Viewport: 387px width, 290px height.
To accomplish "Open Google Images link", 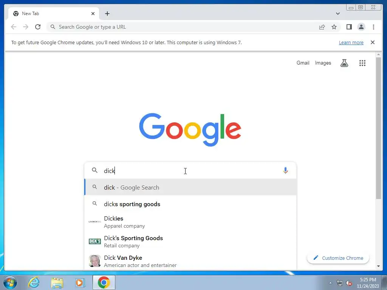I will coord(323,63).
